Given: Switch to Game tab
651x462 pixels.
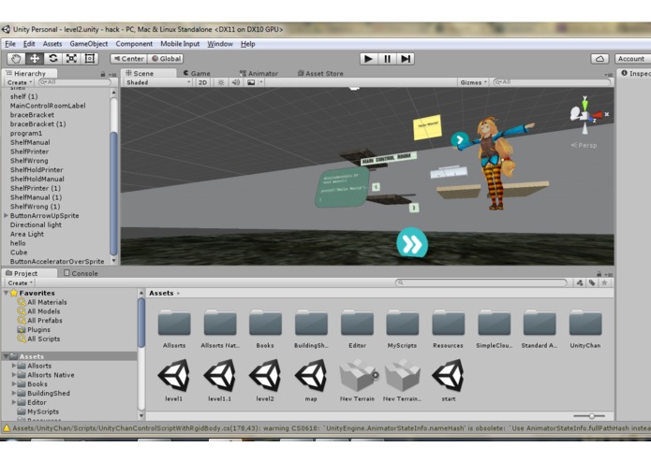Looking at the screenshot, I should [x=197, y=73].
